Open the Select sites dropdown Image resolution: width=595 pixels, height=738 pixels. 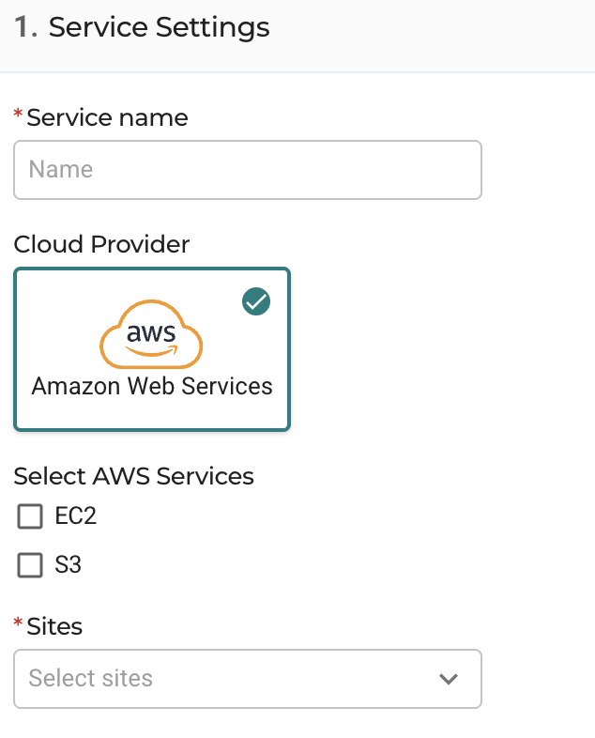click(x=248, y=679)
